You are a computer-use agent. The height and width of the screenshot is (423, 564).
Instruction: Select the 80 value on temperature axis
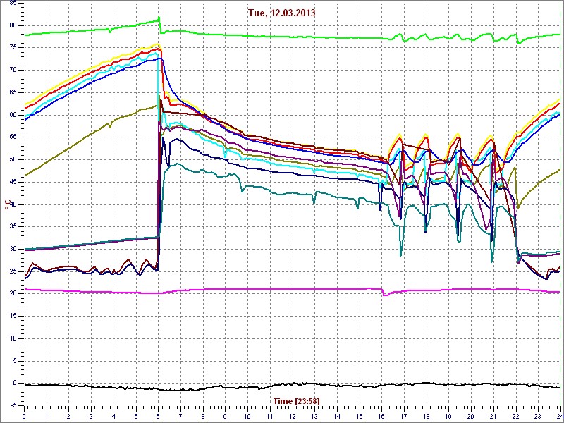point(12,25)
